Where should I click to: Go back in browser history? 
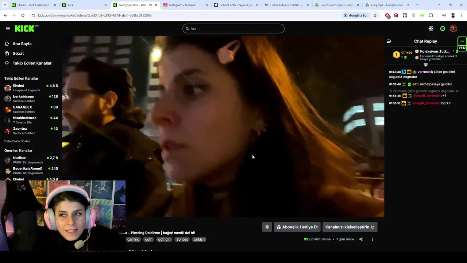(x=5, y=15)
